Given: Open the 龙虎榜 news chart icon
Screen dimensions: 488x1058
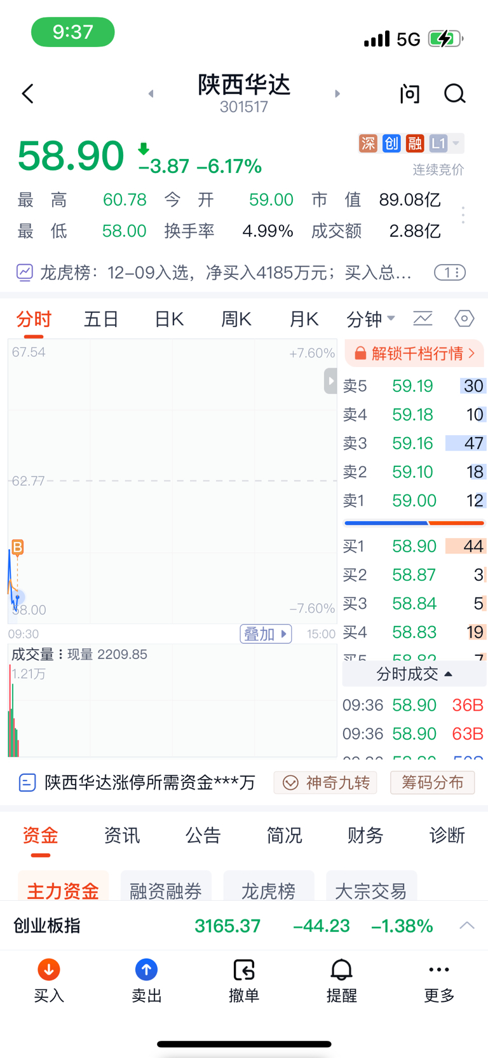Looking at the screenshot, I should (24, 273).
